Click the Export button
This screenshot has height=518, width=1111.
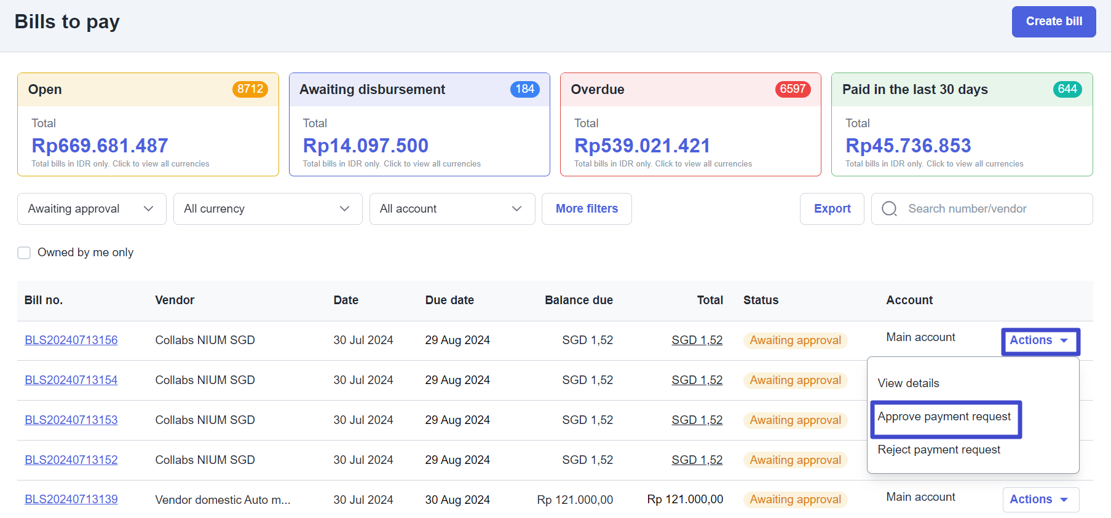832,209
